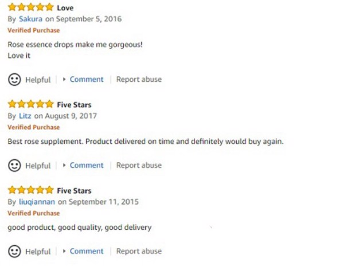The height and width of the screenshot is (267, 344).
Task: Expand Comment under the "Best rose supplement" review
Action: [x=86, y=165]
